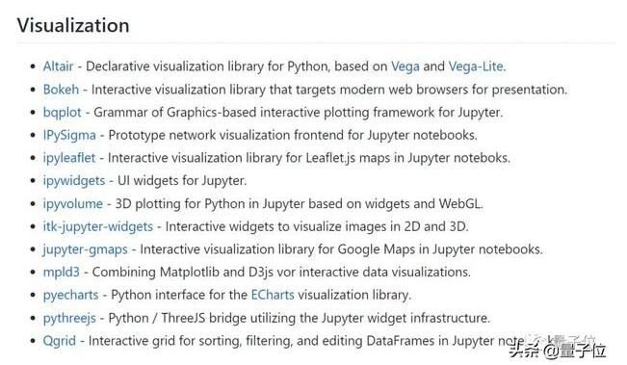This screenshot has width=627, height=365.
Task: Go to the ipyleaflet link
Action: pos(69,158)
